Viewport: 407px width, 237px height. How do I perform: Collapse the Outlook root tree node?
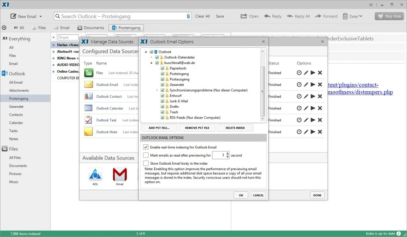146,52
